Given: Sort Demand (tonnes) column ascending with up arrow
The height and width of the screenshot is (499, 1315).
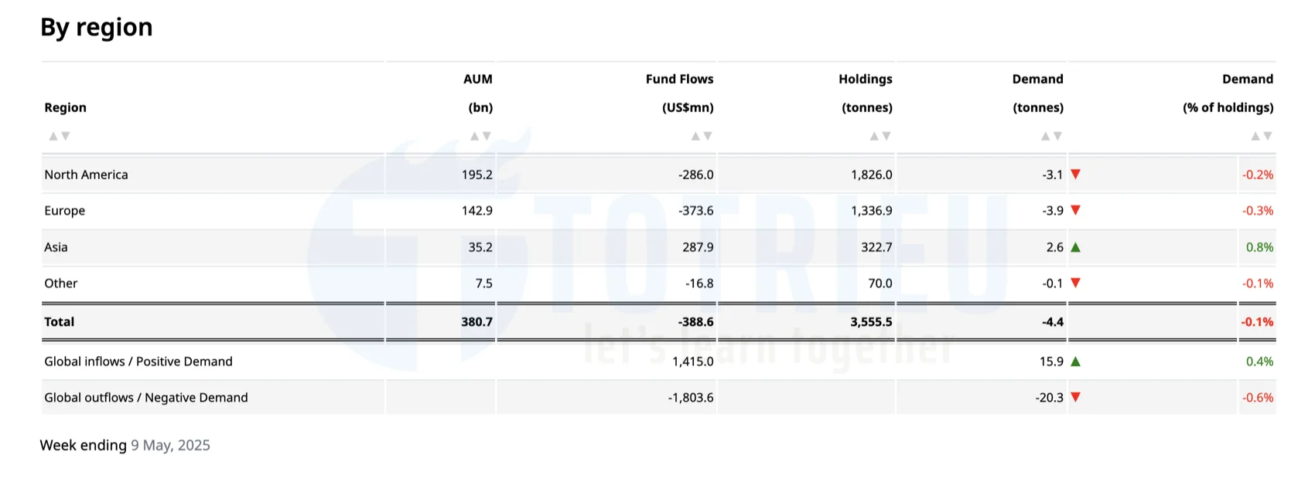Looking at the screenshot, I should [1045, 136].
